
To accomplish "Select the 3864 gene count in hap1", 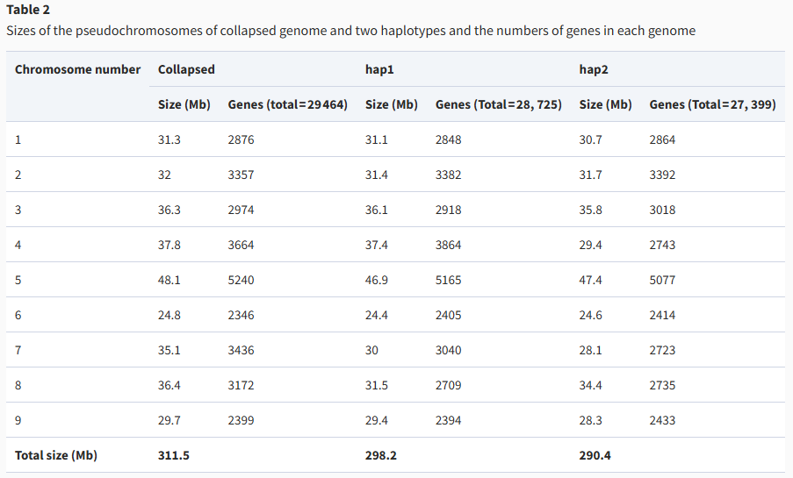I will [448, 245].
